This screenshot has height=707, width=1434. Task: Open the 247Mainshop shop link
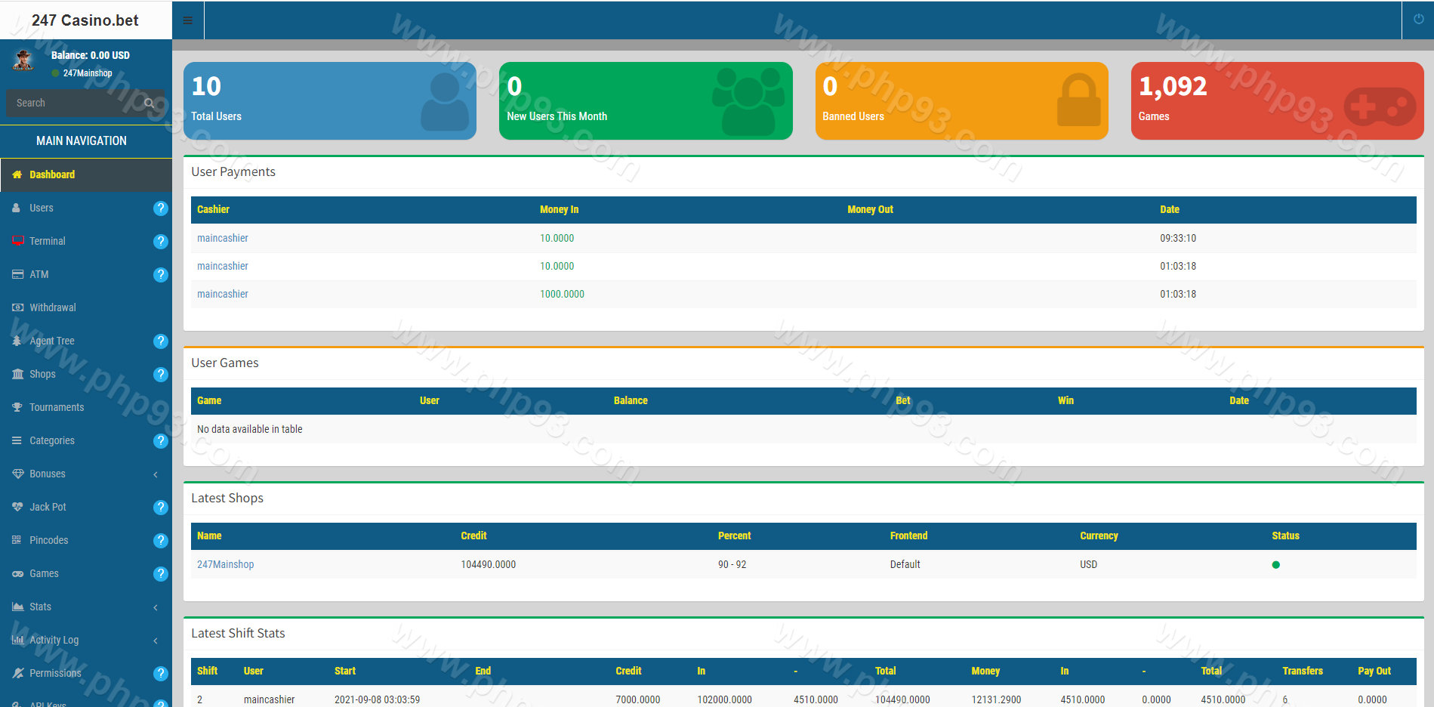225,565
